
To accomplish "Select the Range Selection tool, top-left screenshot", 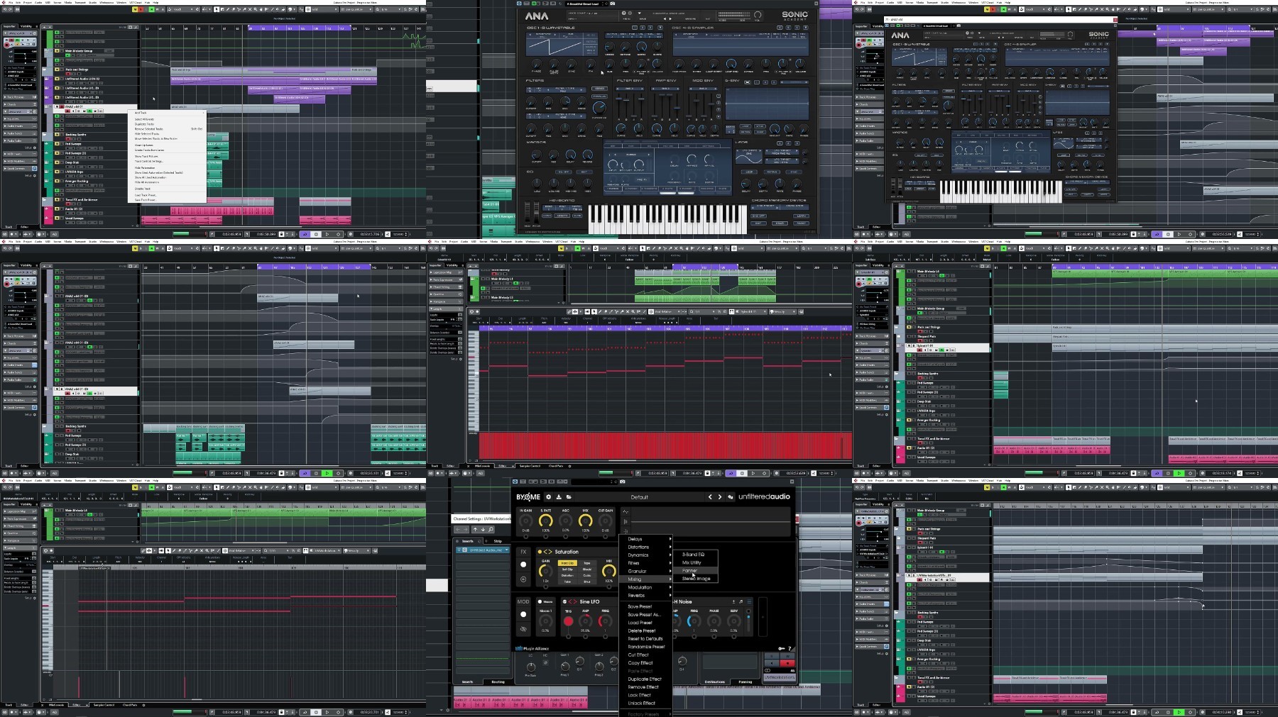I will coord(222,9).
